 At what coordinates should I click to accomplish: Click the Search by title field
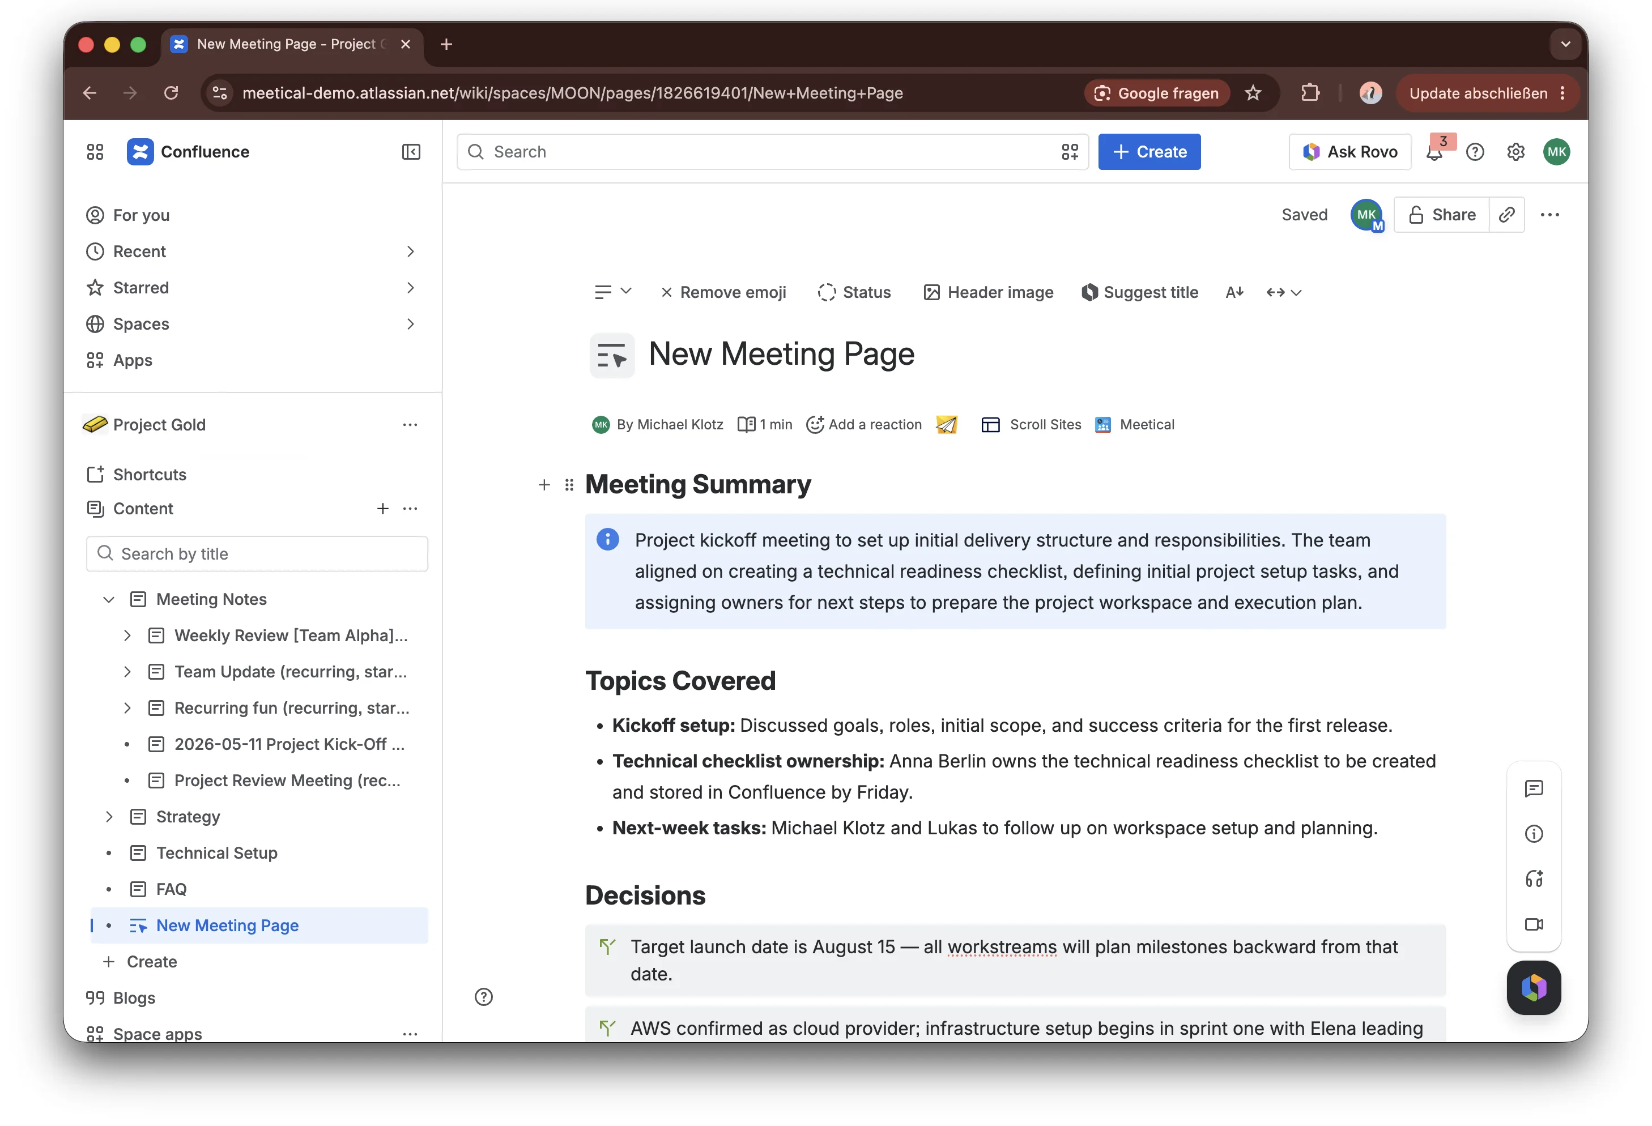257,553
